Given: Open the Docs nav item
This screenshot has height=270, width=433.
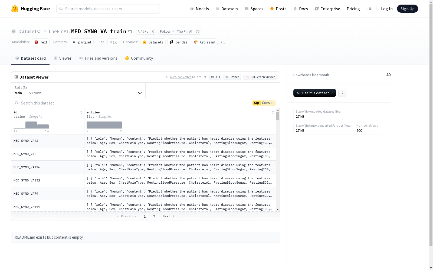Looking at the screenshot, I should pos(301,9).
